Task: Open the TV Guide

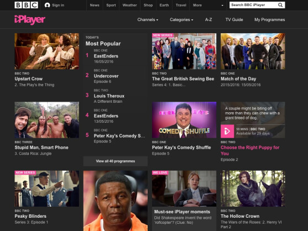Action: pos(234,20)
